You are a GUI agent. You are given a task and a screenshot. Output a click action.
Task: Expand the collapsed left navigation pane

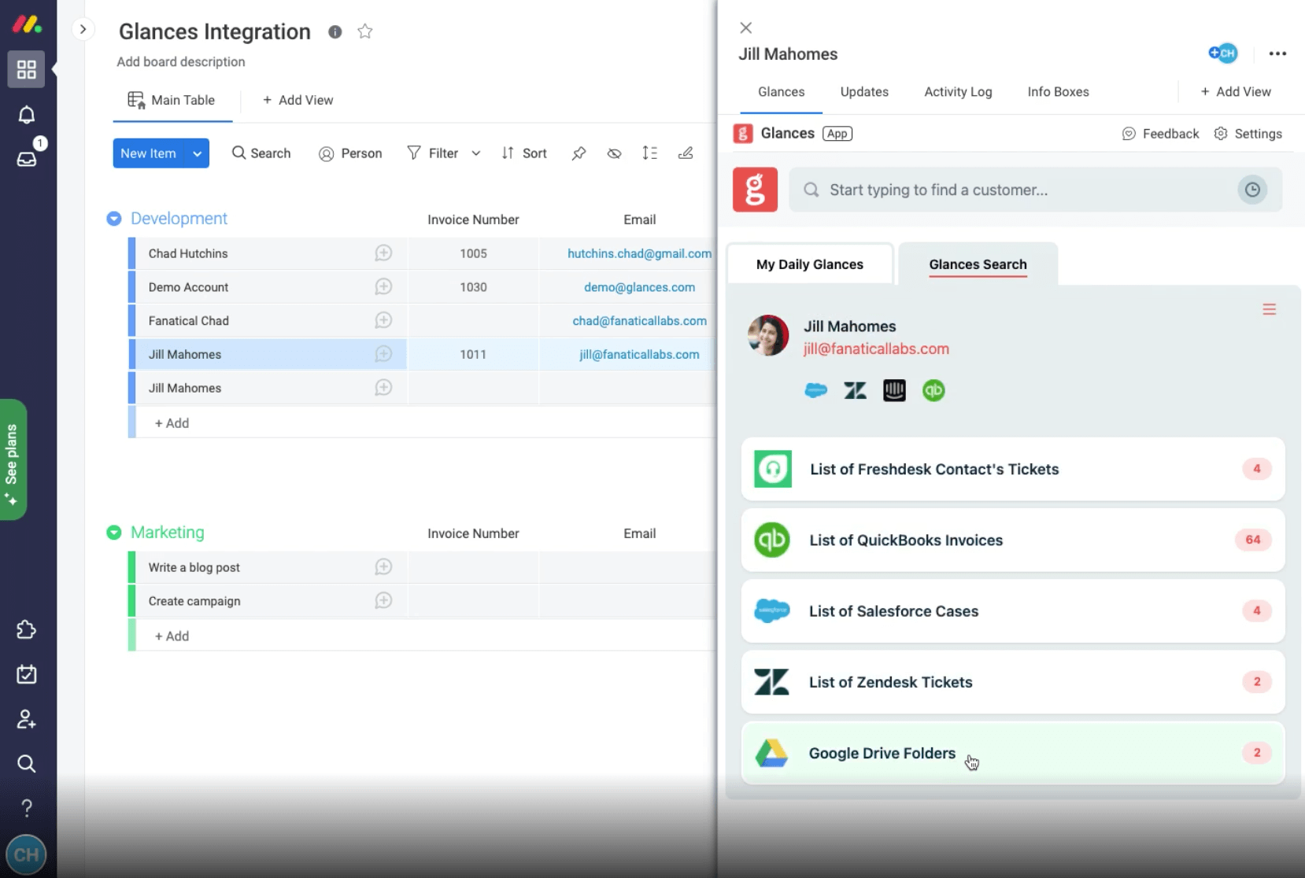[83, 29]
